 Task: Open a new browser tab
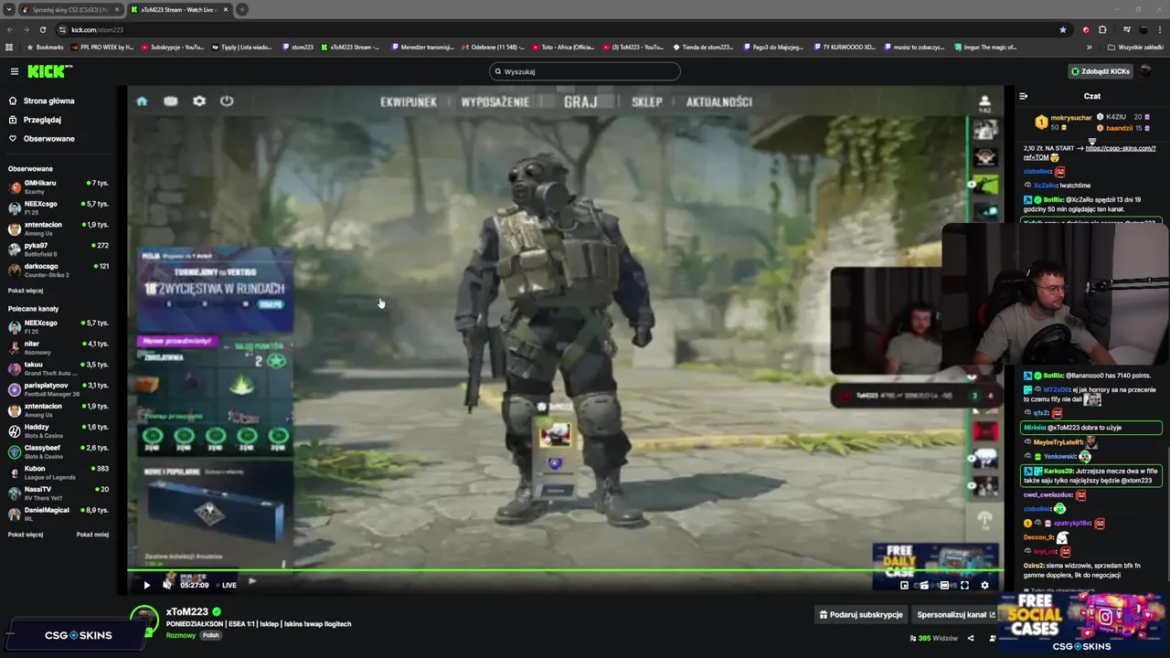point(242,9)
